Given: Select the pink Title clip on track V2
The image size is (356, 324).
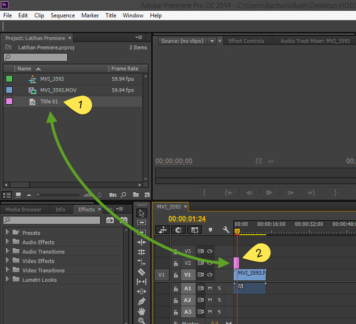Looking at the screenshot, I should click(236, 263).
